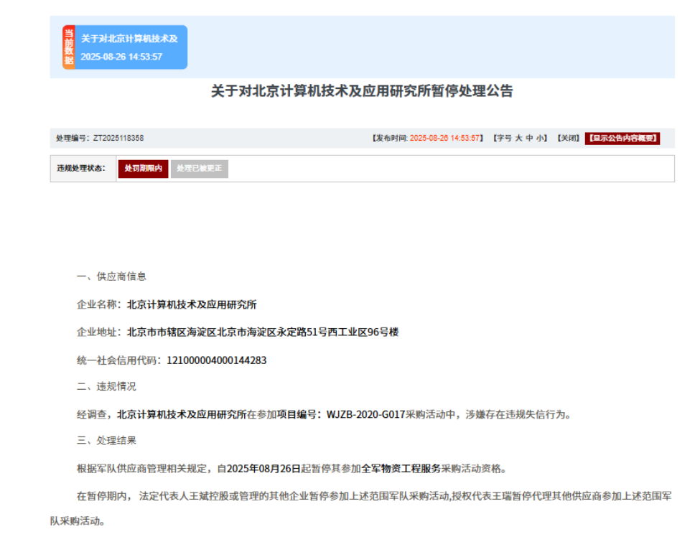This screenshot has height=537, width=695.
Task: Click credit code 121000004000144283
Action: [216, 360]
